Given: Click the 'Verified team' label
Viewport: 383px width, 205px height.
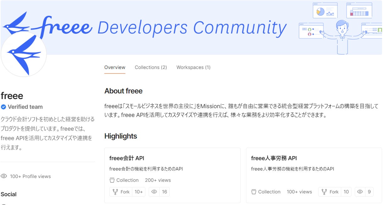Looking at the screenshot, I should 25,107.
